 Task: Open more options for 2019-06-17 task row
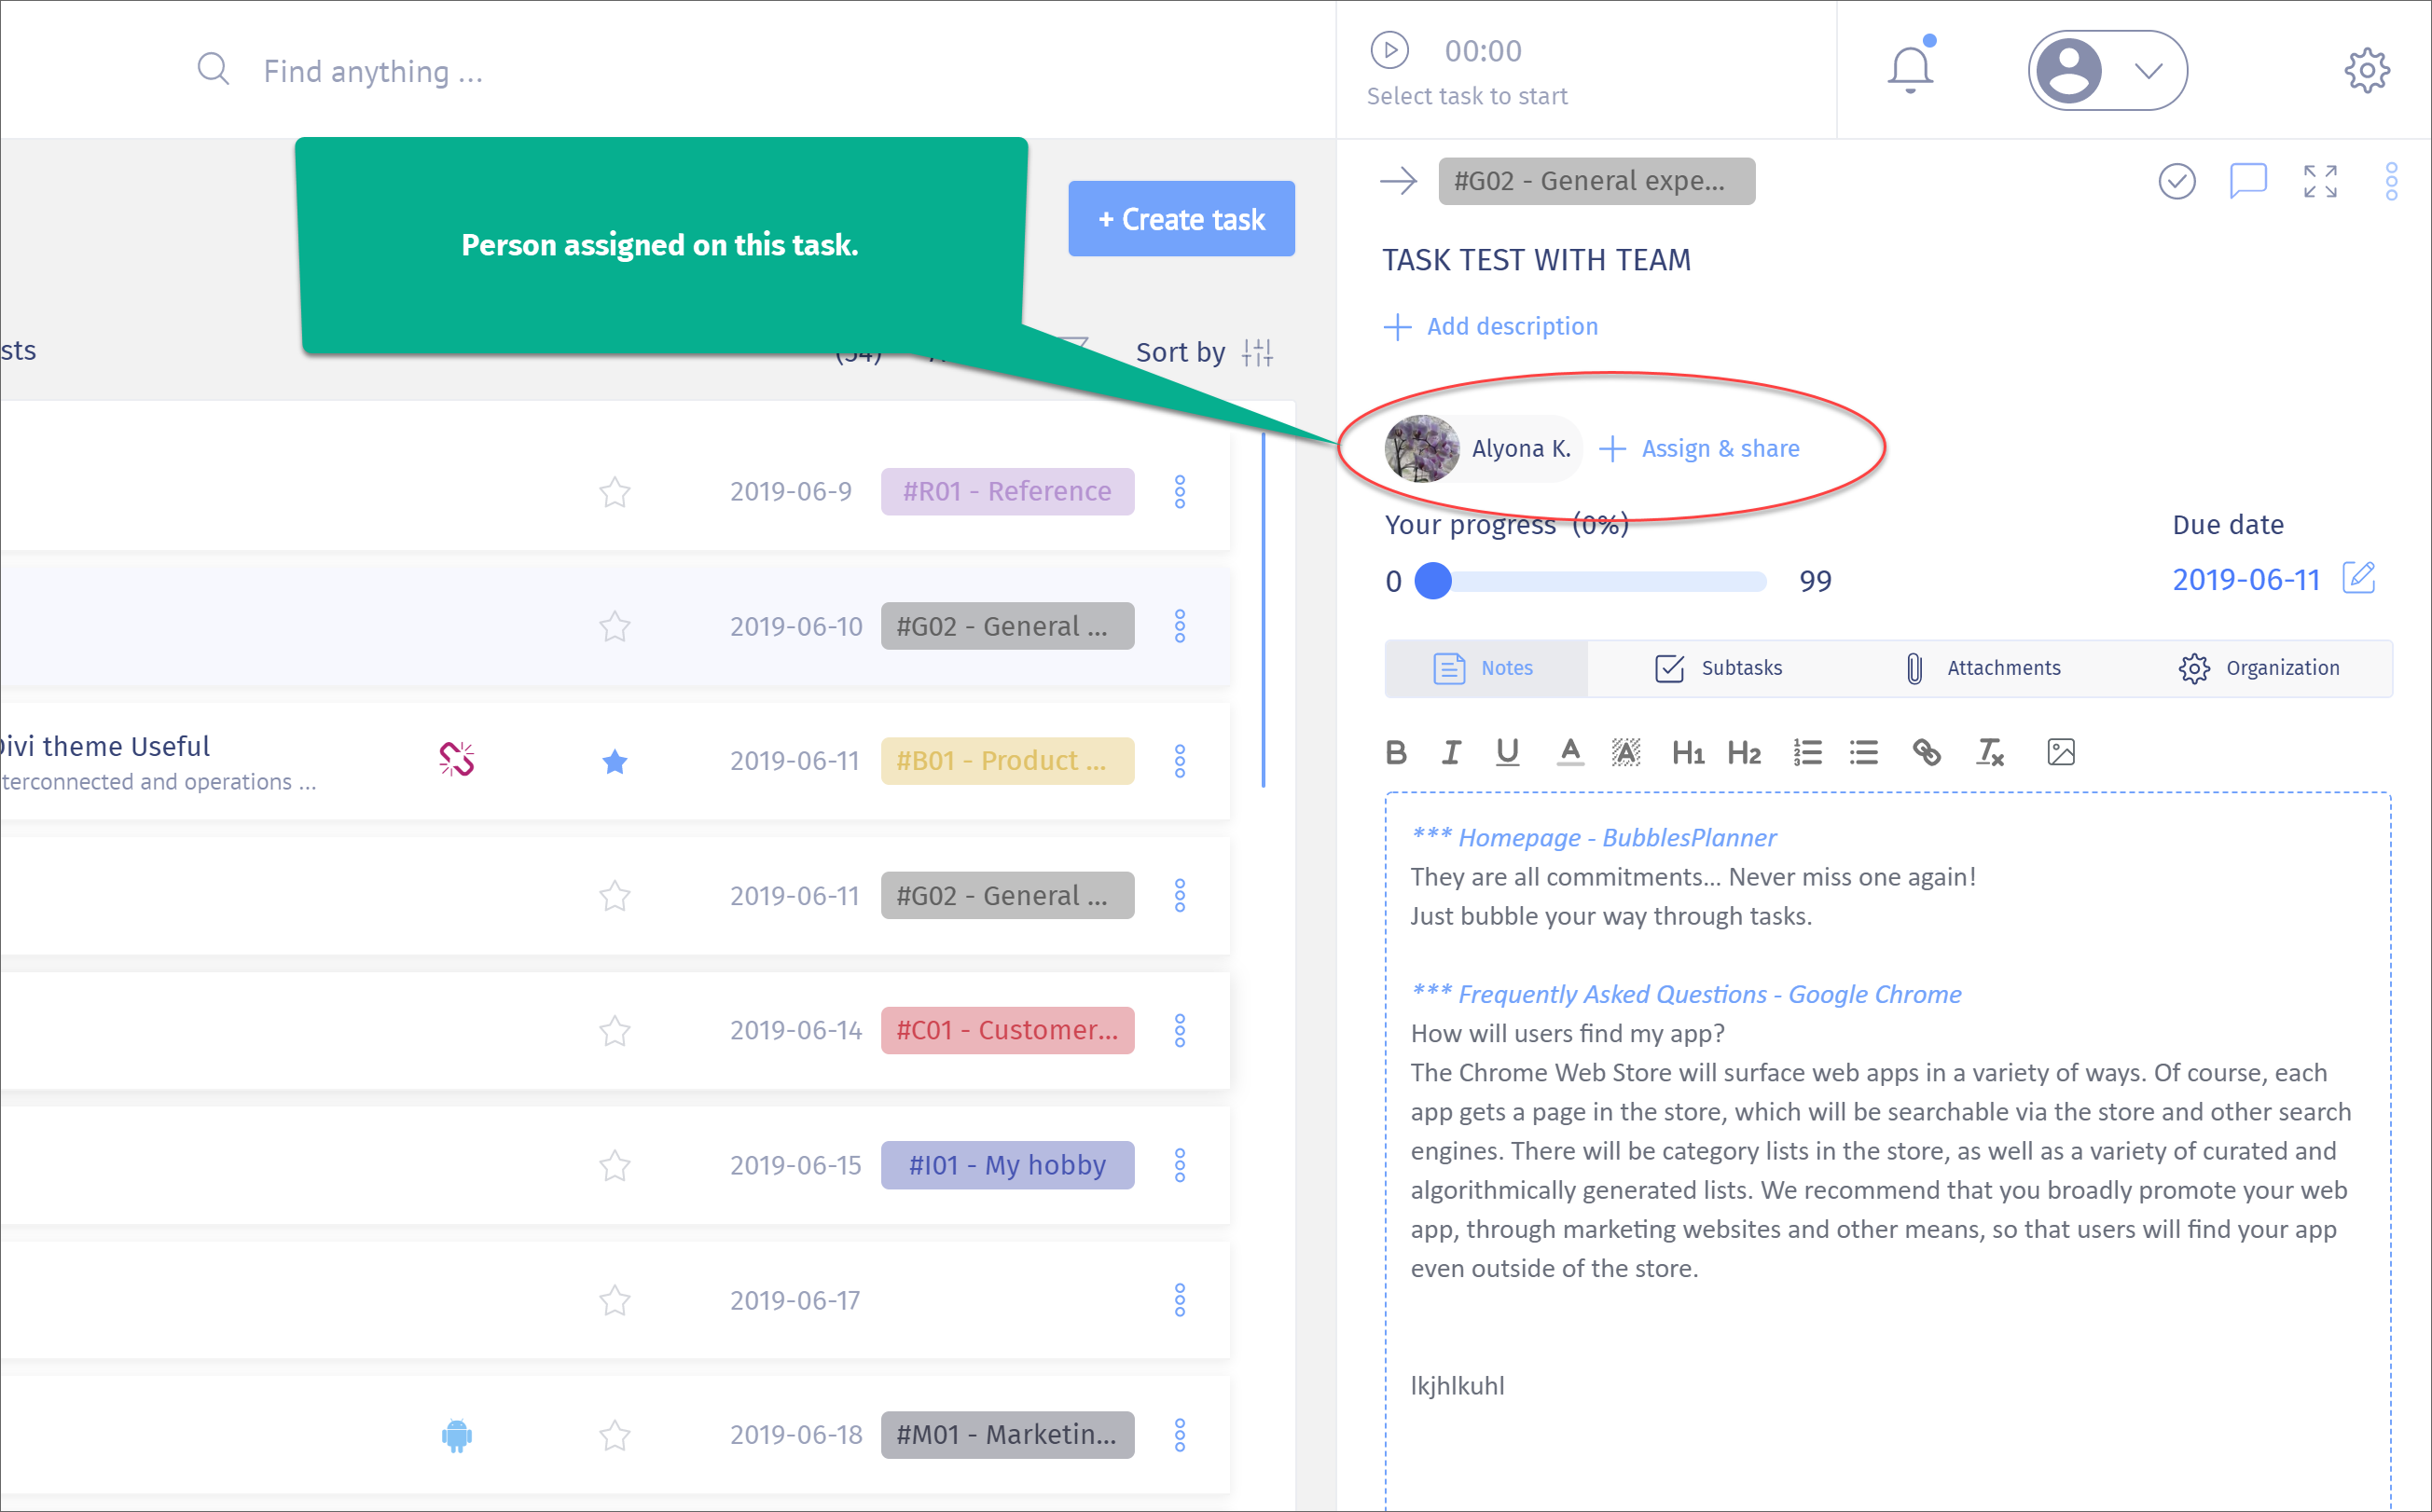[x=1180, y=1300]
